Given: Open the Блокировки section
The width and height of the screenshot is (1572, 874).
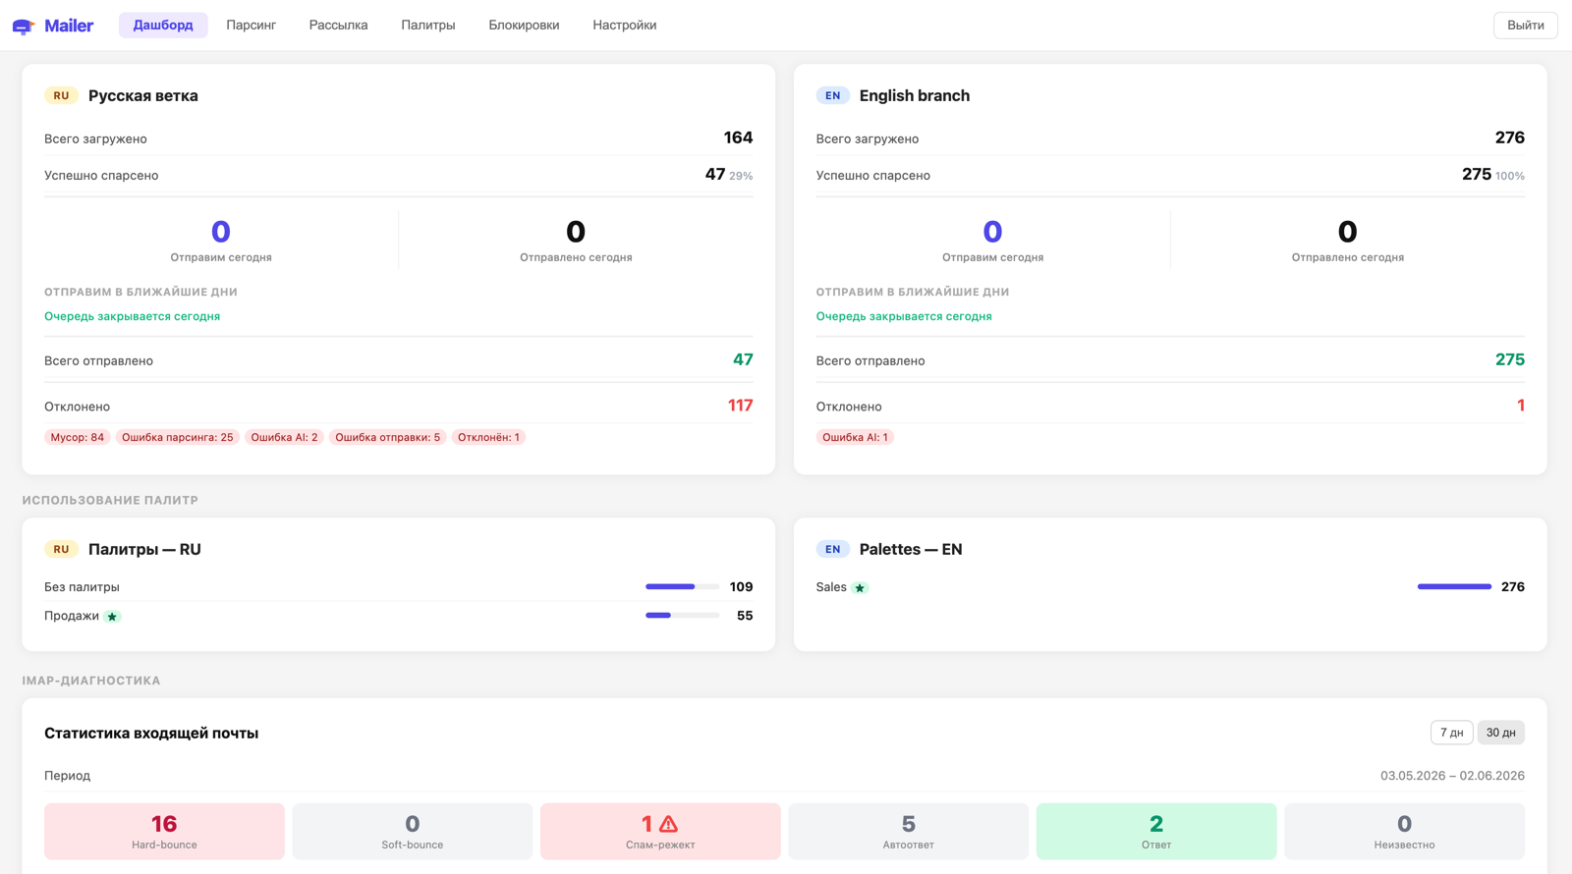Looking at the screenshot, I should [x=524, y=26].
